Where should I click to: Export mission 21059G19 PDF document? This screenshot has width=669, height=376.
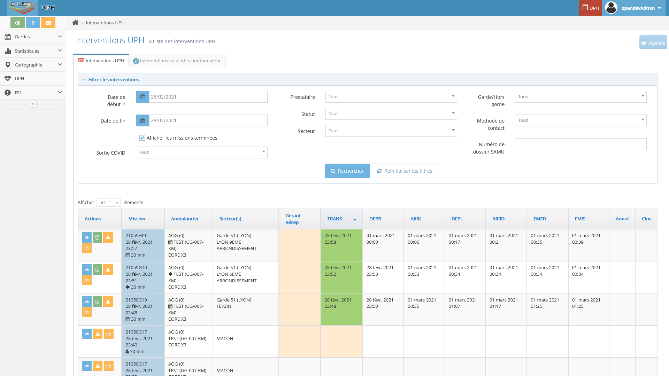[98, 301]
